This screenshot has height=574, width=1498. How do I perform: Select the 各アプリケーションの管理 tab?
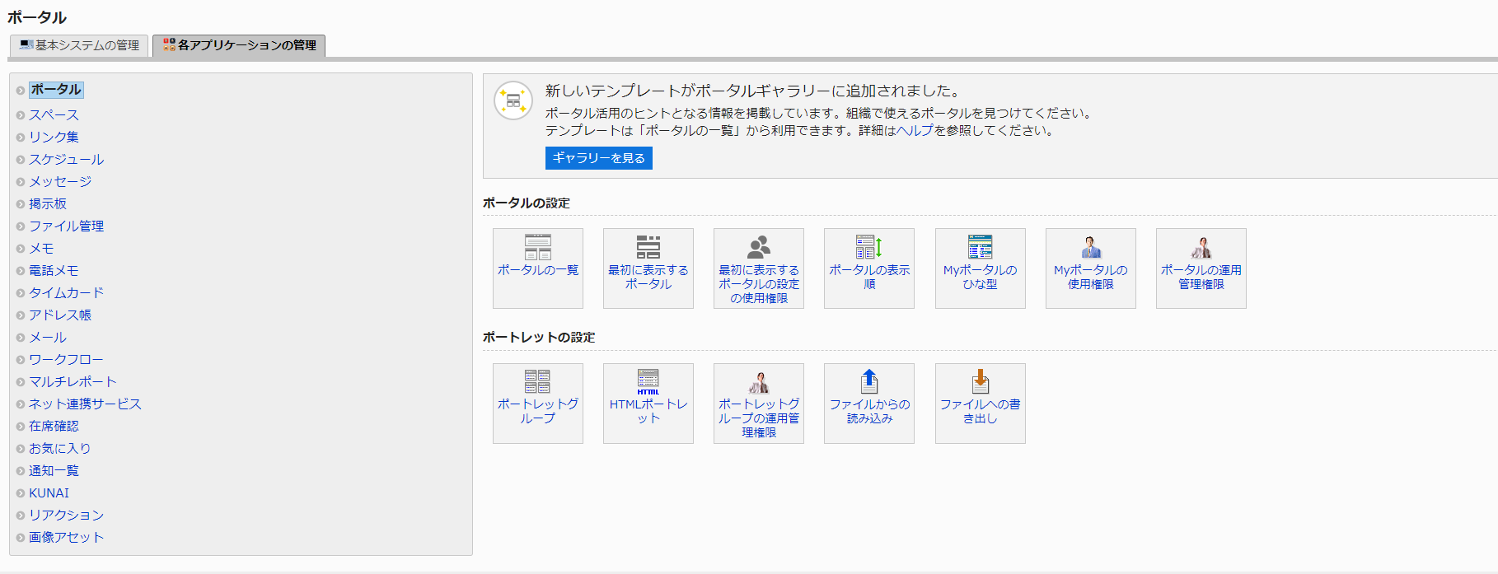240,45
